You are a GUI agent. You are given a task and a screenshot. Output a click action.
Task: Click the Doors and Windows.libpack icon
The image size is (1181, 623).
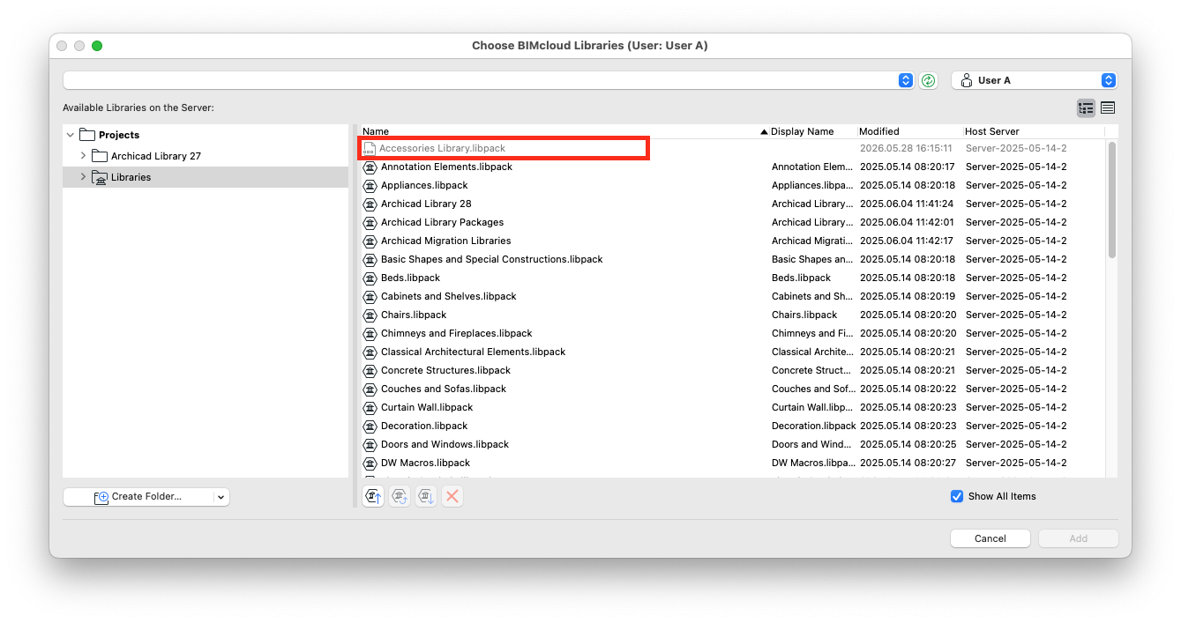click(370, 445)
